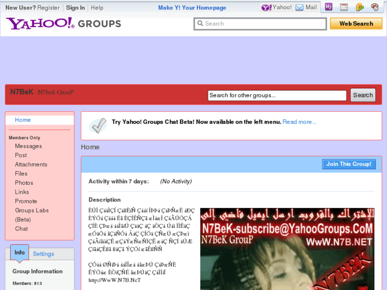This screenshot has width=387, height=290.
Task: Focus the top web Search field
Action: [260, 24]
